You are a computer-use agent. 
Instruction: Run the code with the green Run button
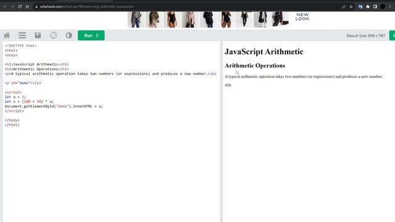pyautogui.click(x=91, y=36)
